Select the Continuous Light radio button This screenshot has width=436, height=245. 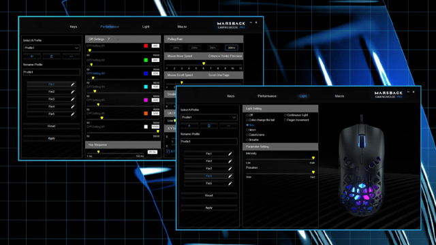coord(285,115)
